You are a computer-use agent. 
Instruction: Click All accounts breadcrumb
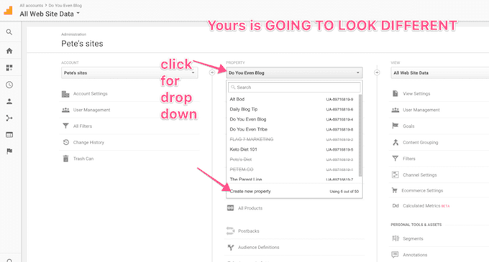[31, 5]
